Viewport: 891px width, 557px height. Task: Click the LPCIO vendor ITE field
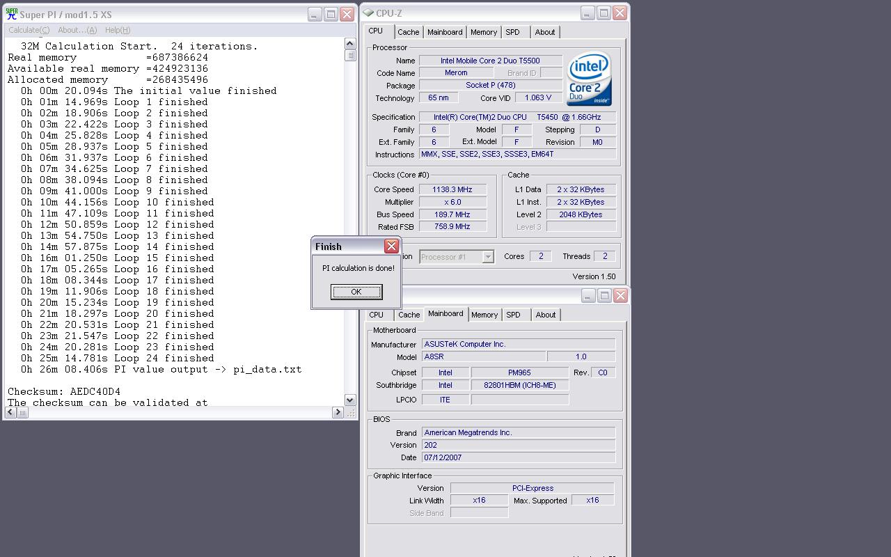[x=445, y=400]
